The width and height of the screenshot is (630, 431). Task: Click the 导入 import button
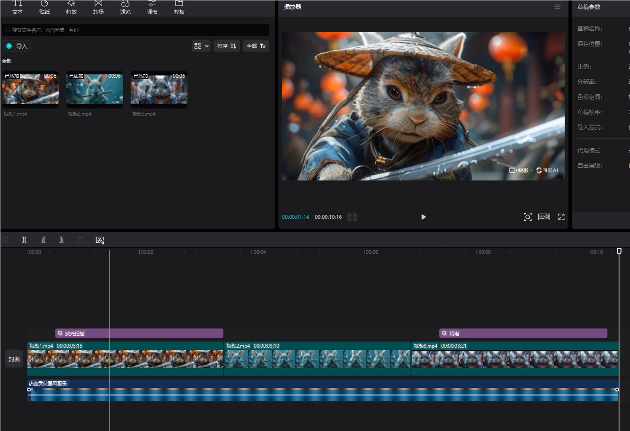pyautogui.click(x=17, y=46)
